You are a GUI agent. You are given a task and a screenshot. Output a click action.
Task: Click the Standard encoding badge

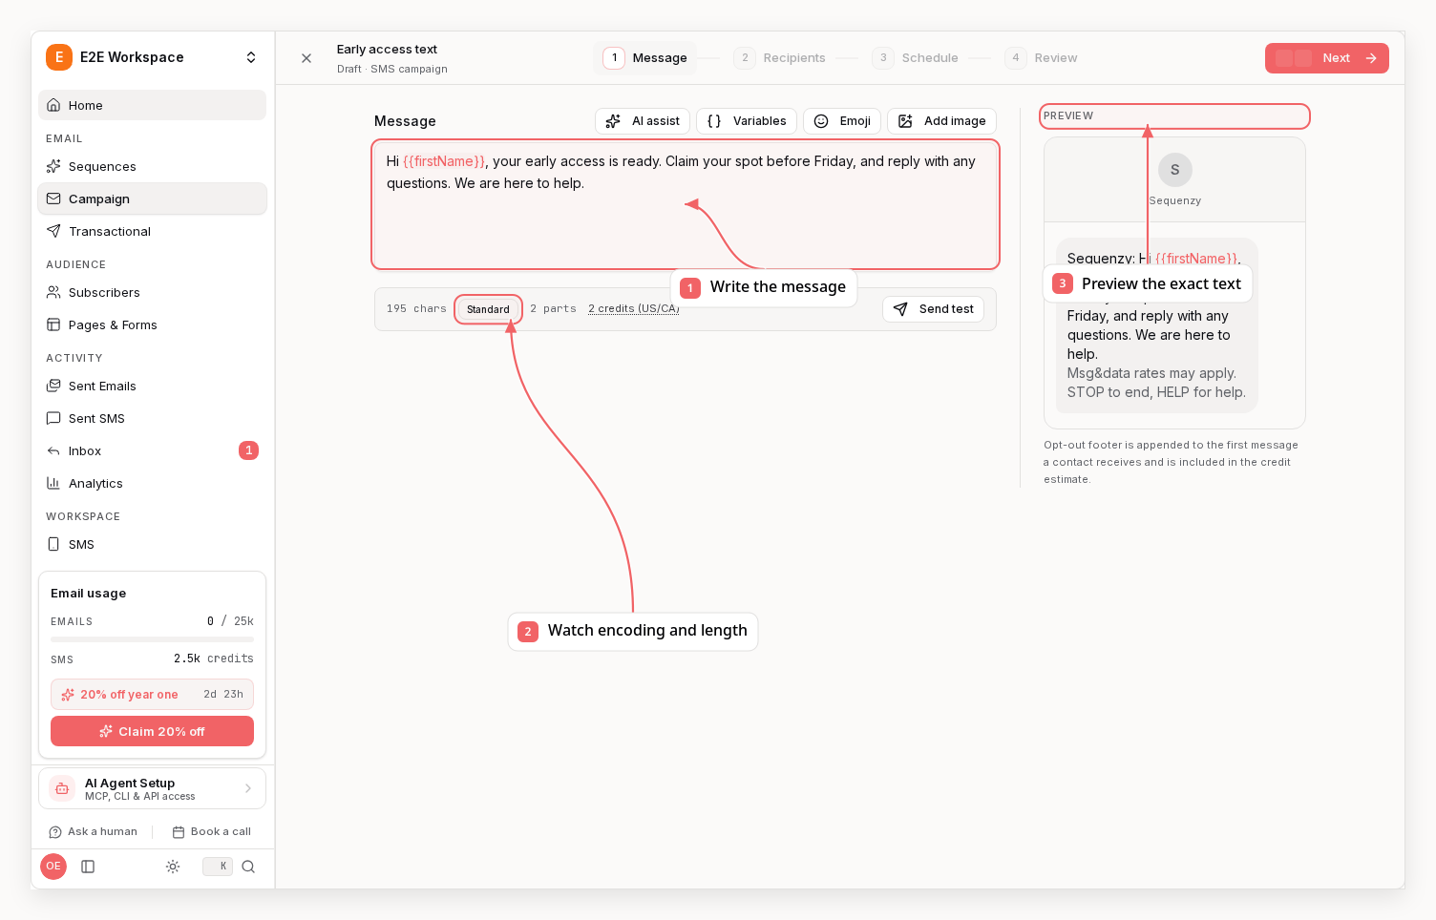[488, 309]
